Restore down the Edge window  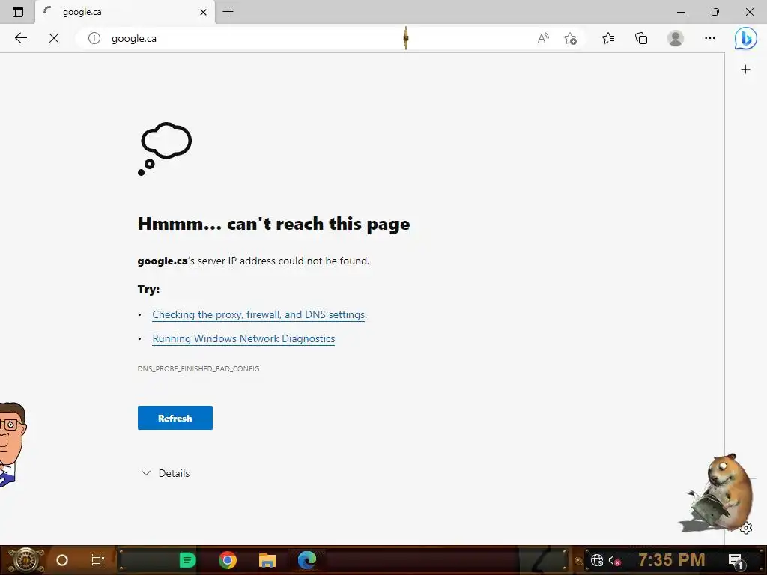click(x=715, y=12)
